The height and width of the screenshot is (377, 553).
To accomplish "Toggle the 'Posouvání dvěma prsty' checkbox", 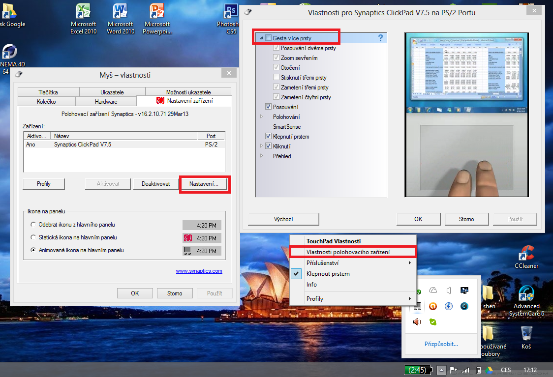I will (x=276, y=48).
